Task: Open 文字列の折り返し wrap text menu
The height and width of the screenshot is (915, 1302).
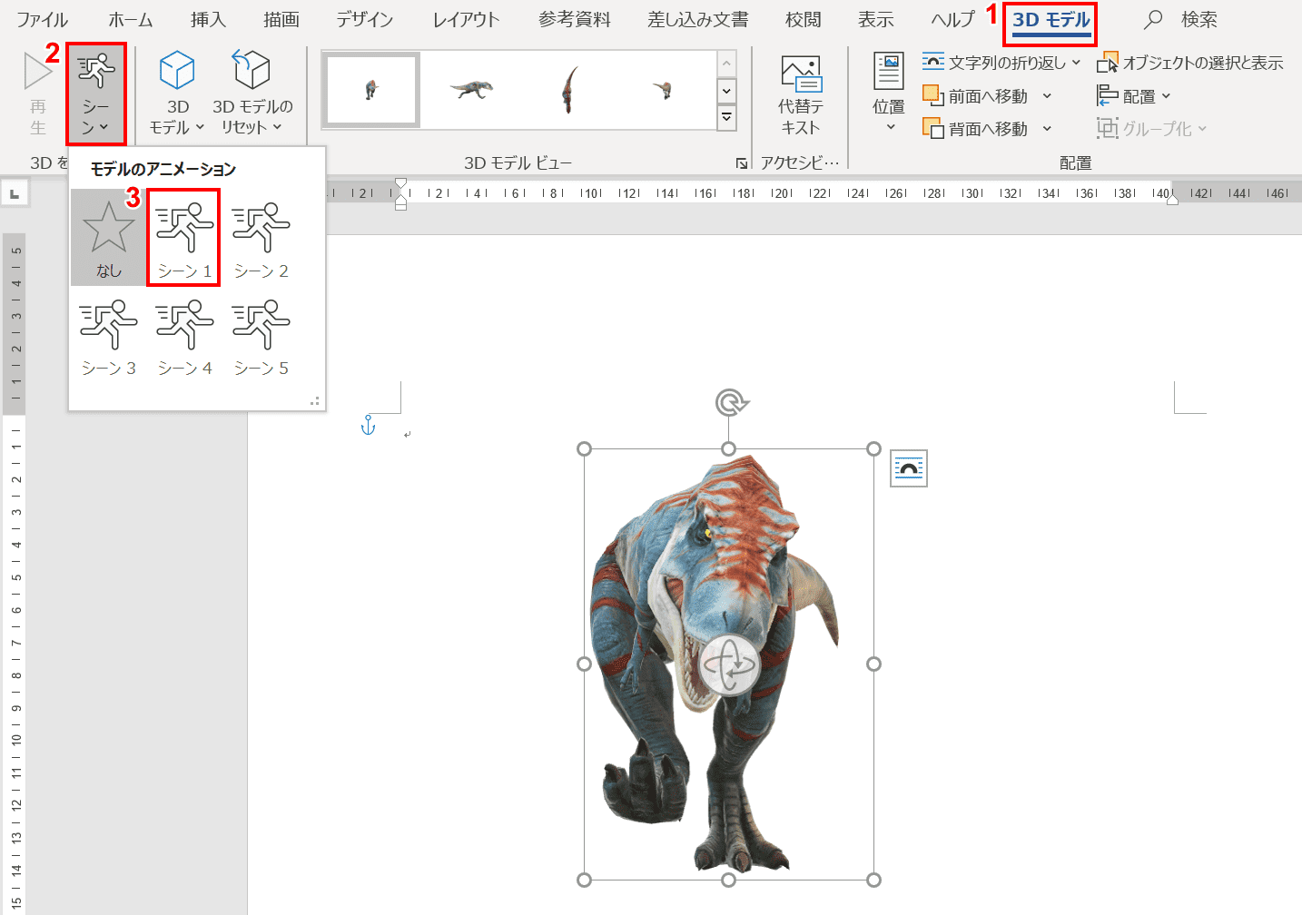Action: (1001, 63)
